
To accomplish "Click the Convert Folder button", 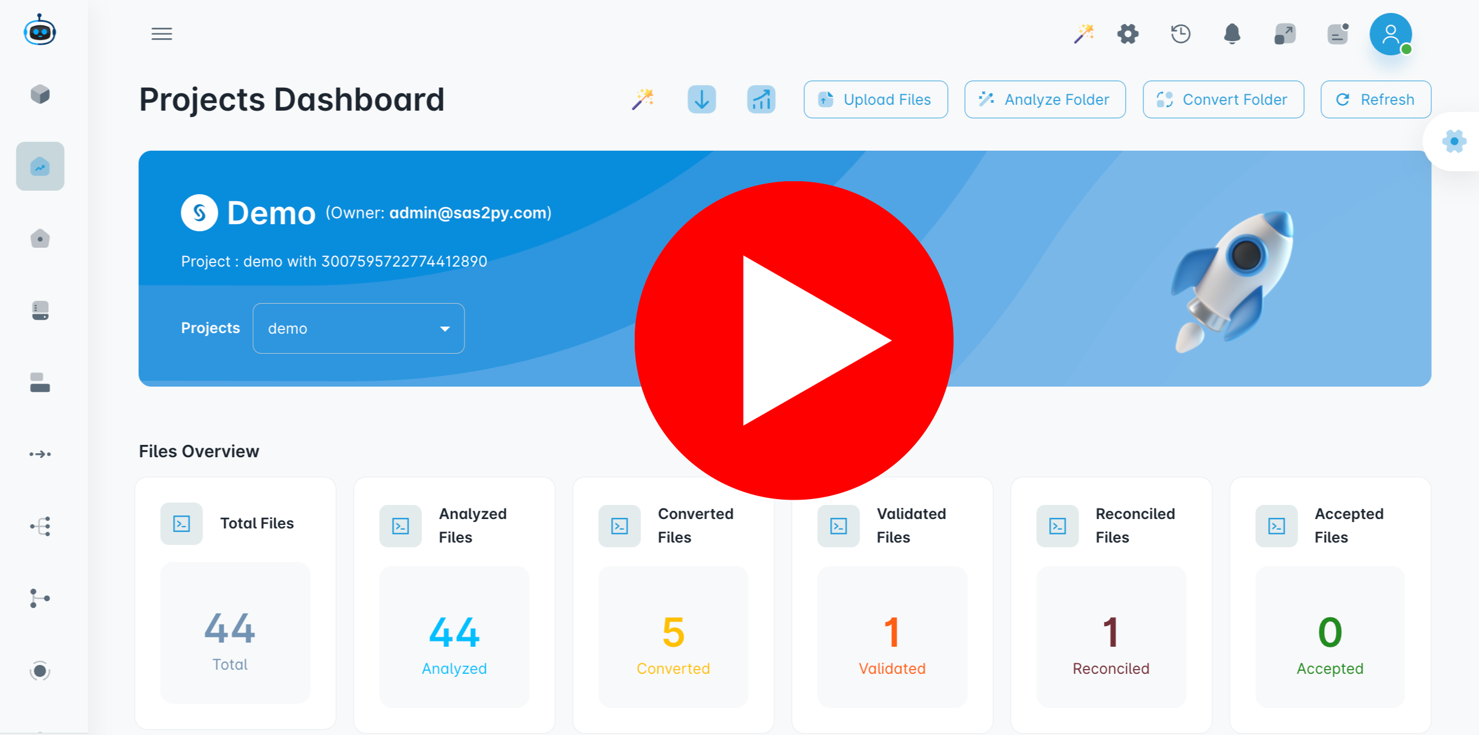I will (1223, 99).
